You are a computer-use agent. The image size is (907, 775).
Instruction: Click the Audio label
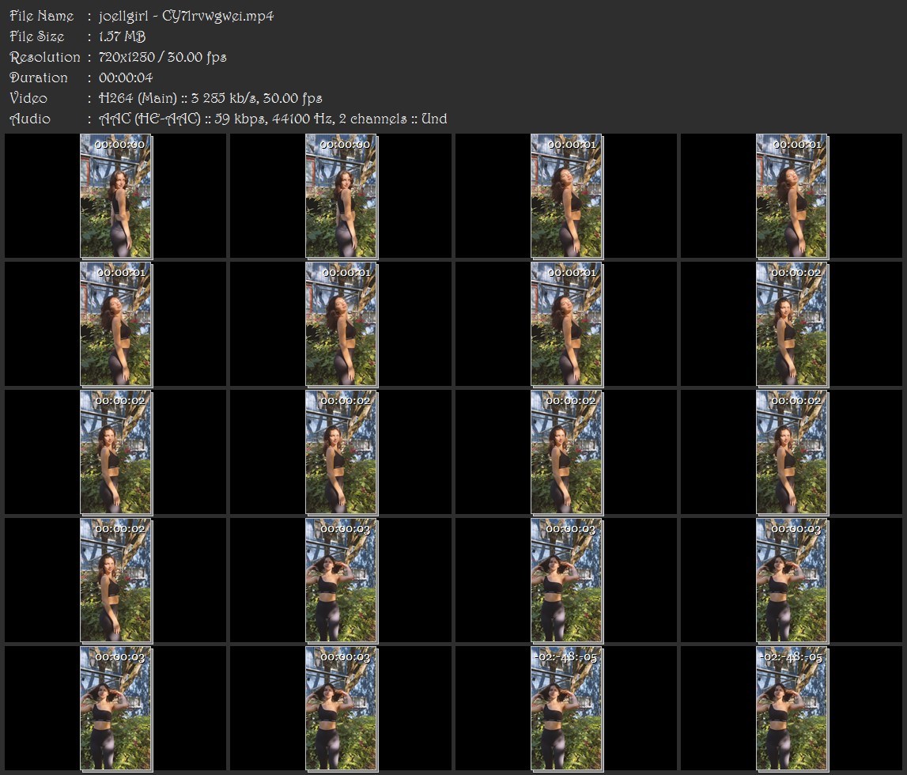click(x=30, y=119)
